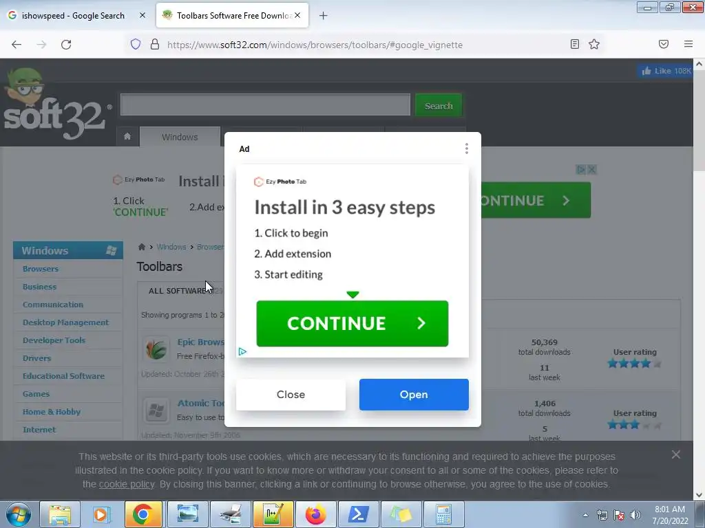Open the ad options three-dot menu
705x528 pixels.
[x=467, y=148]
